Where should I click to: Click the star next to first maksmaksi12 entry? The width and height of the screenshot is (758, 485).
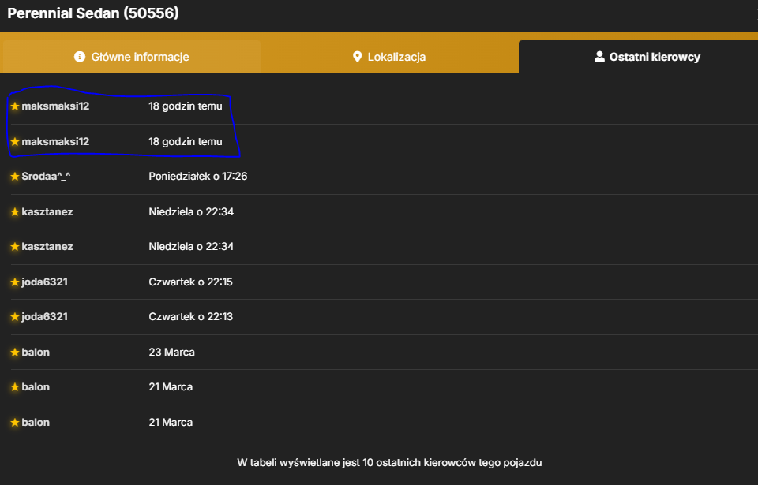click(15, 106)
